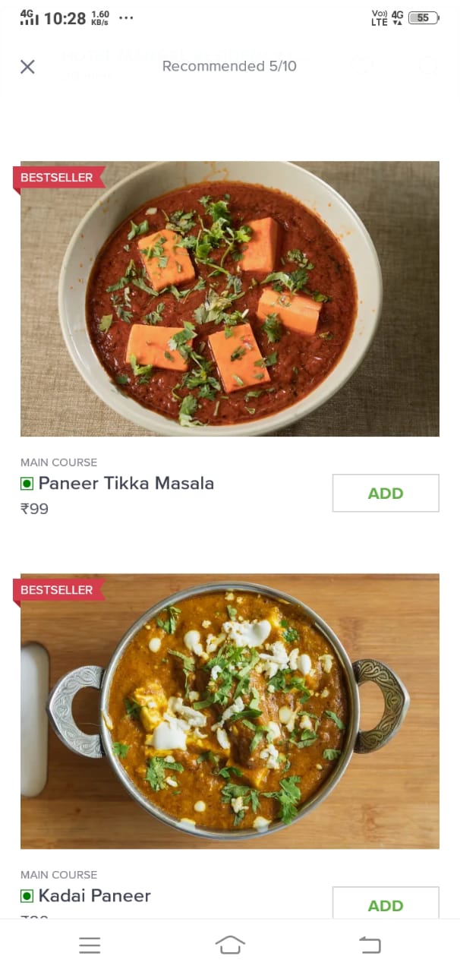Tap Main Course label above Kadai Paneer
The height and width of the screenshot is (972, 460).
point(58,875)
